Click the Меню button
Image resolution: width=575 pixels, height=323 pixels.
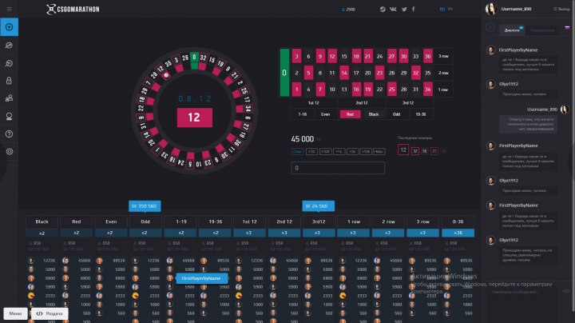click(15, 313)
